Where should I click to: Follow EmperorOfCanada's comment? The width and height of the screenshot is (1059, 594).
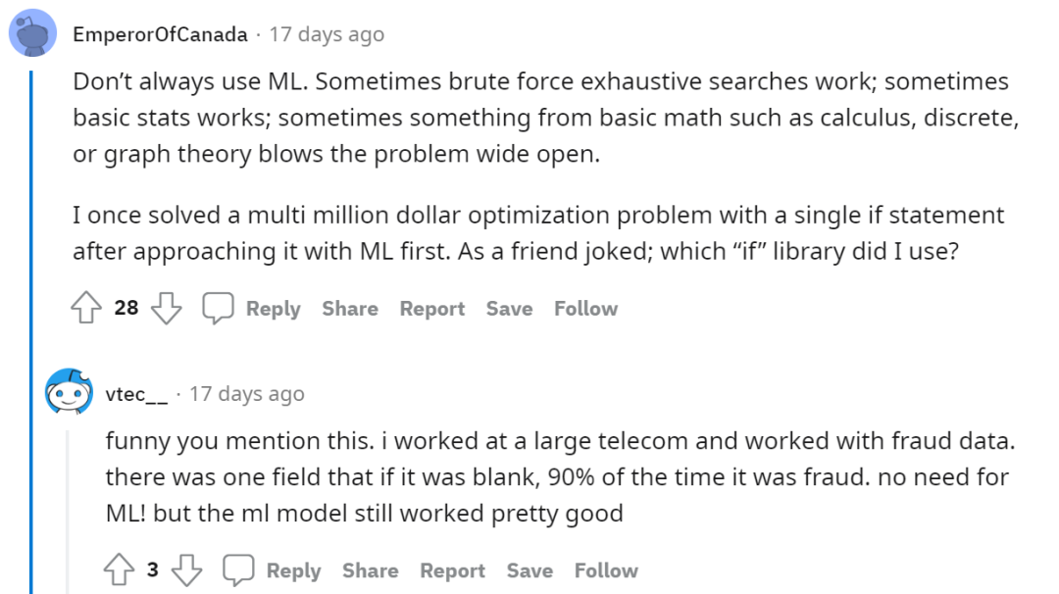[x=585, y=309]
